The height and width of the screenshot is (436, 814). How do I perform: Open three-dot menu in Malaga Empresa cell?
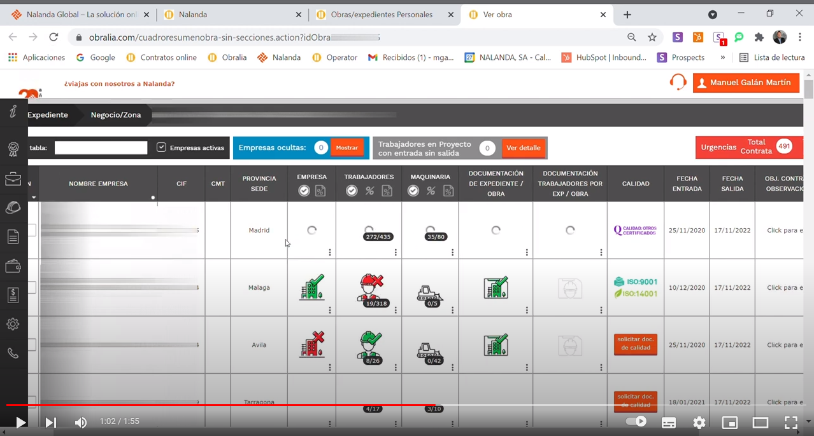(330, 310)
